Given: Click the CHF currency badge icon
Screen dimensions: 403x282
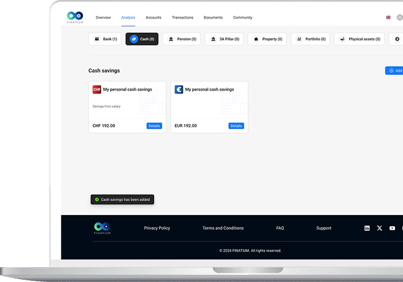Looking at the screenshot, I should (x=97, y=90).
